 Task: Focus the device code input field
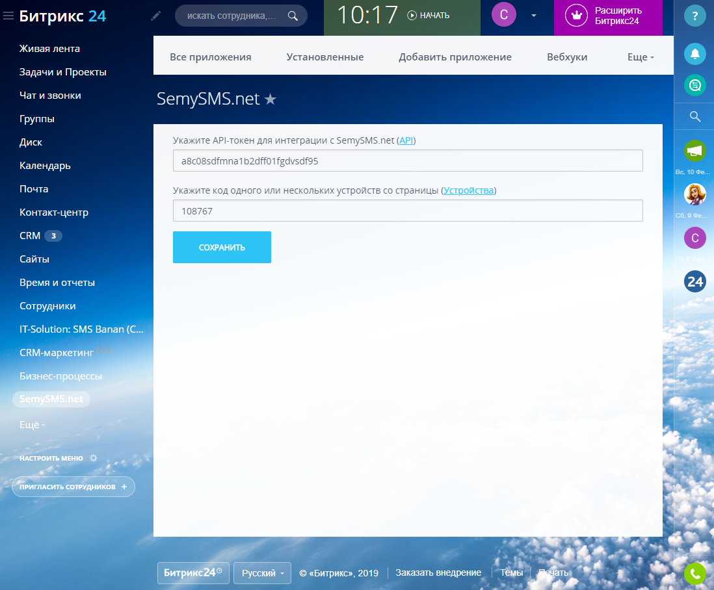pos(408,211)
